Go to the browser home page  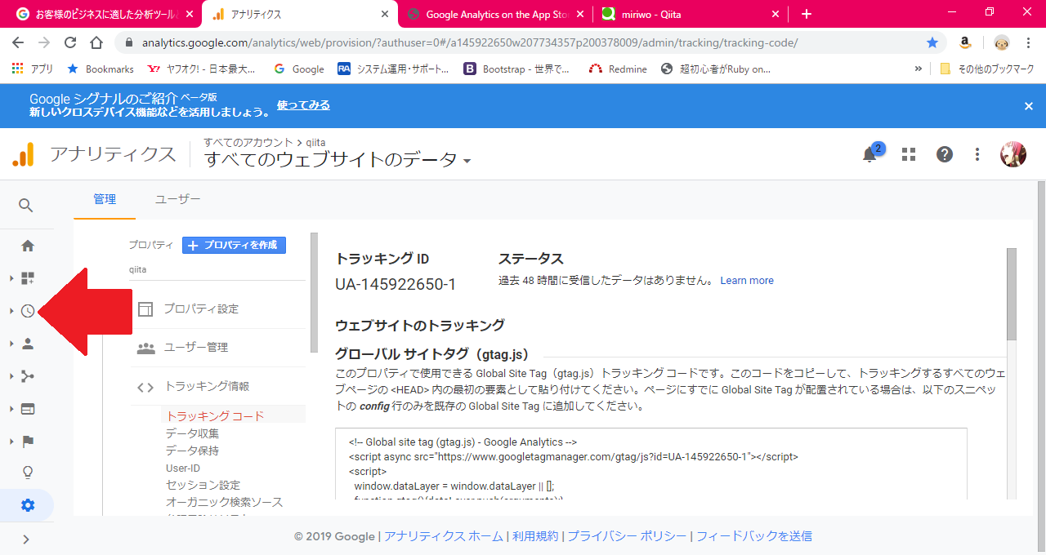tap(96, 42)
